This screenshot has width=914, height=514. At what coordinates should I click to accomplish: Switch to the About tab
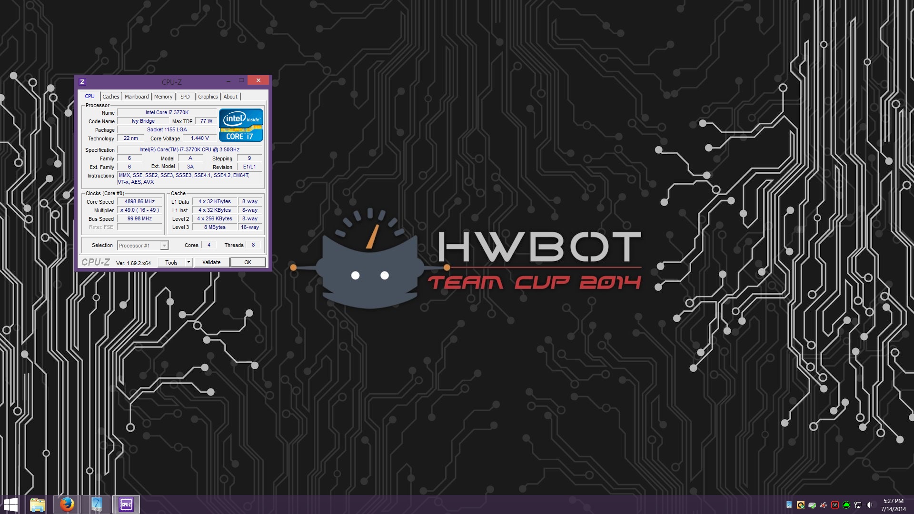coord(230,97)
